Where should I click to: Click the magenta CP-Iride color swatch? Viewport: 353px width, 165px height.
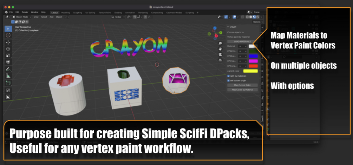253,61
